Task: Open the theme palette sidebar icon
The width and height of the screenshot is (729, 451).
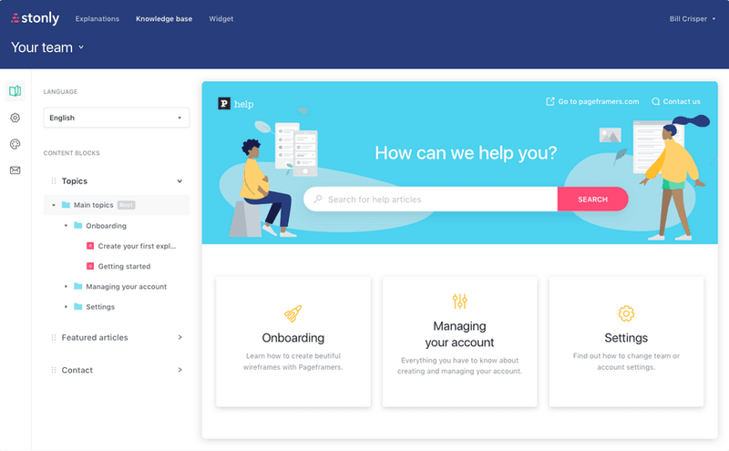Action: click(x=15, y=144)
